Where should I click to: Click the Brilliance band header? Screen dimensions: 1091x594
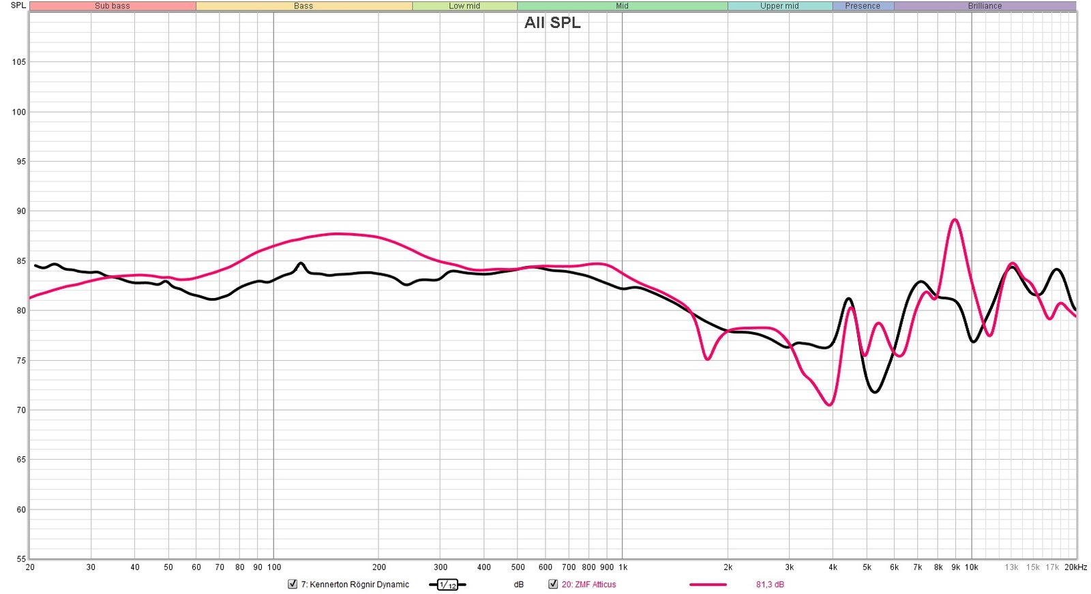(x=985, y=6)
